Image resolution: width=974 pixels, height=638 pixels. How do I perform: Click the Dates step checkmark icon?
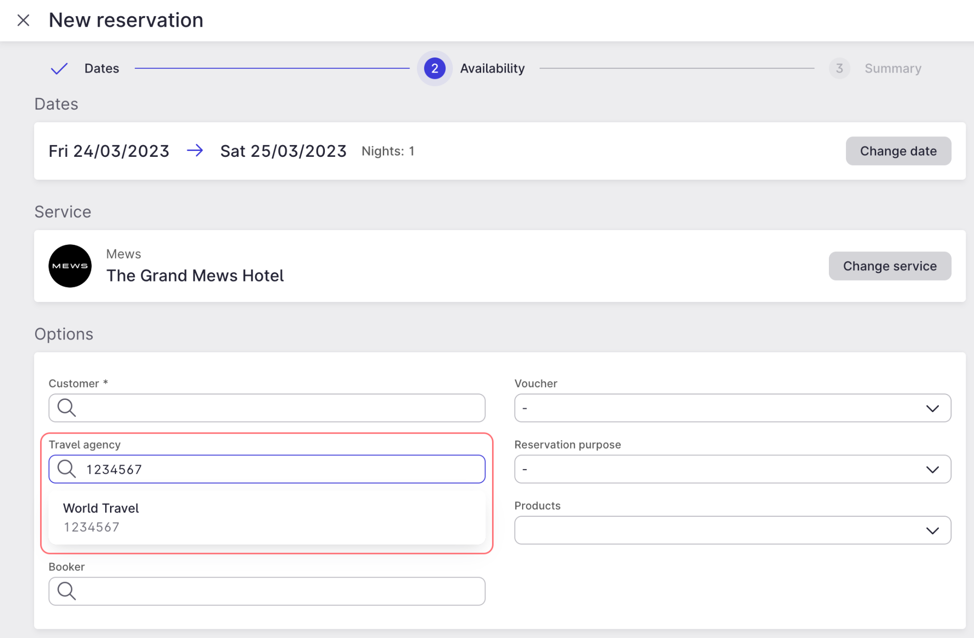[x=59, y=69]
